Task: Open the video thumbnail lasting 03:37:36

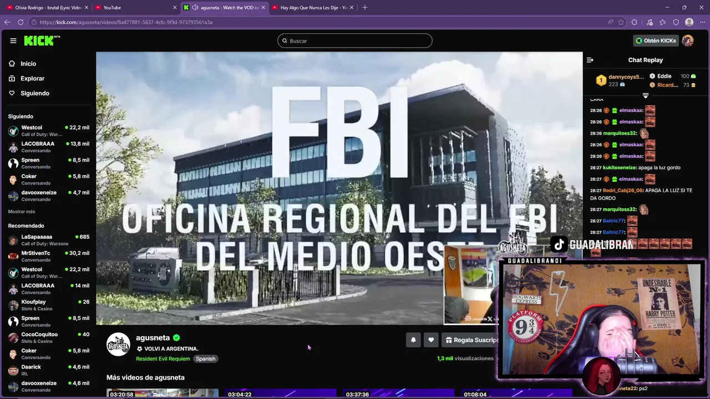Action: coord(398,394)
